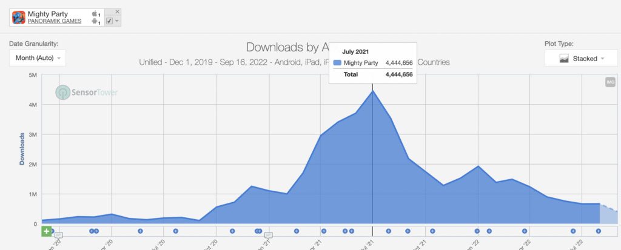621x250 pixels.
Task: Click the Mighty Party app icon
Action: [19, 18]
